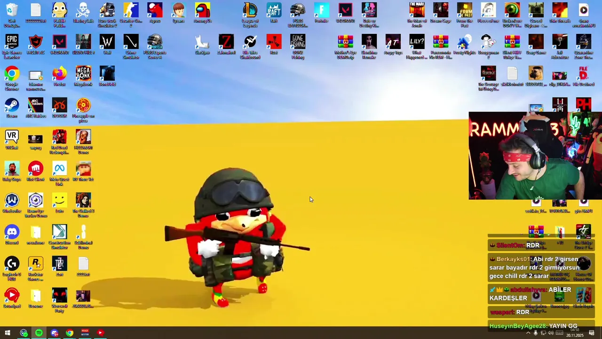Switch to Spotify in the taskbar

point(39,333)
